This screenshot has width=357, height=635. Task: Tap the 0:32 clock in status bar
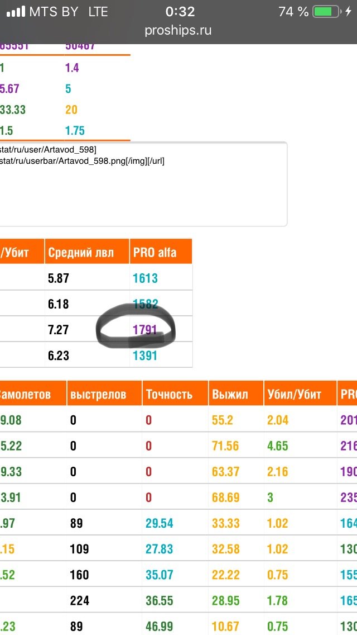click(180, 12)
